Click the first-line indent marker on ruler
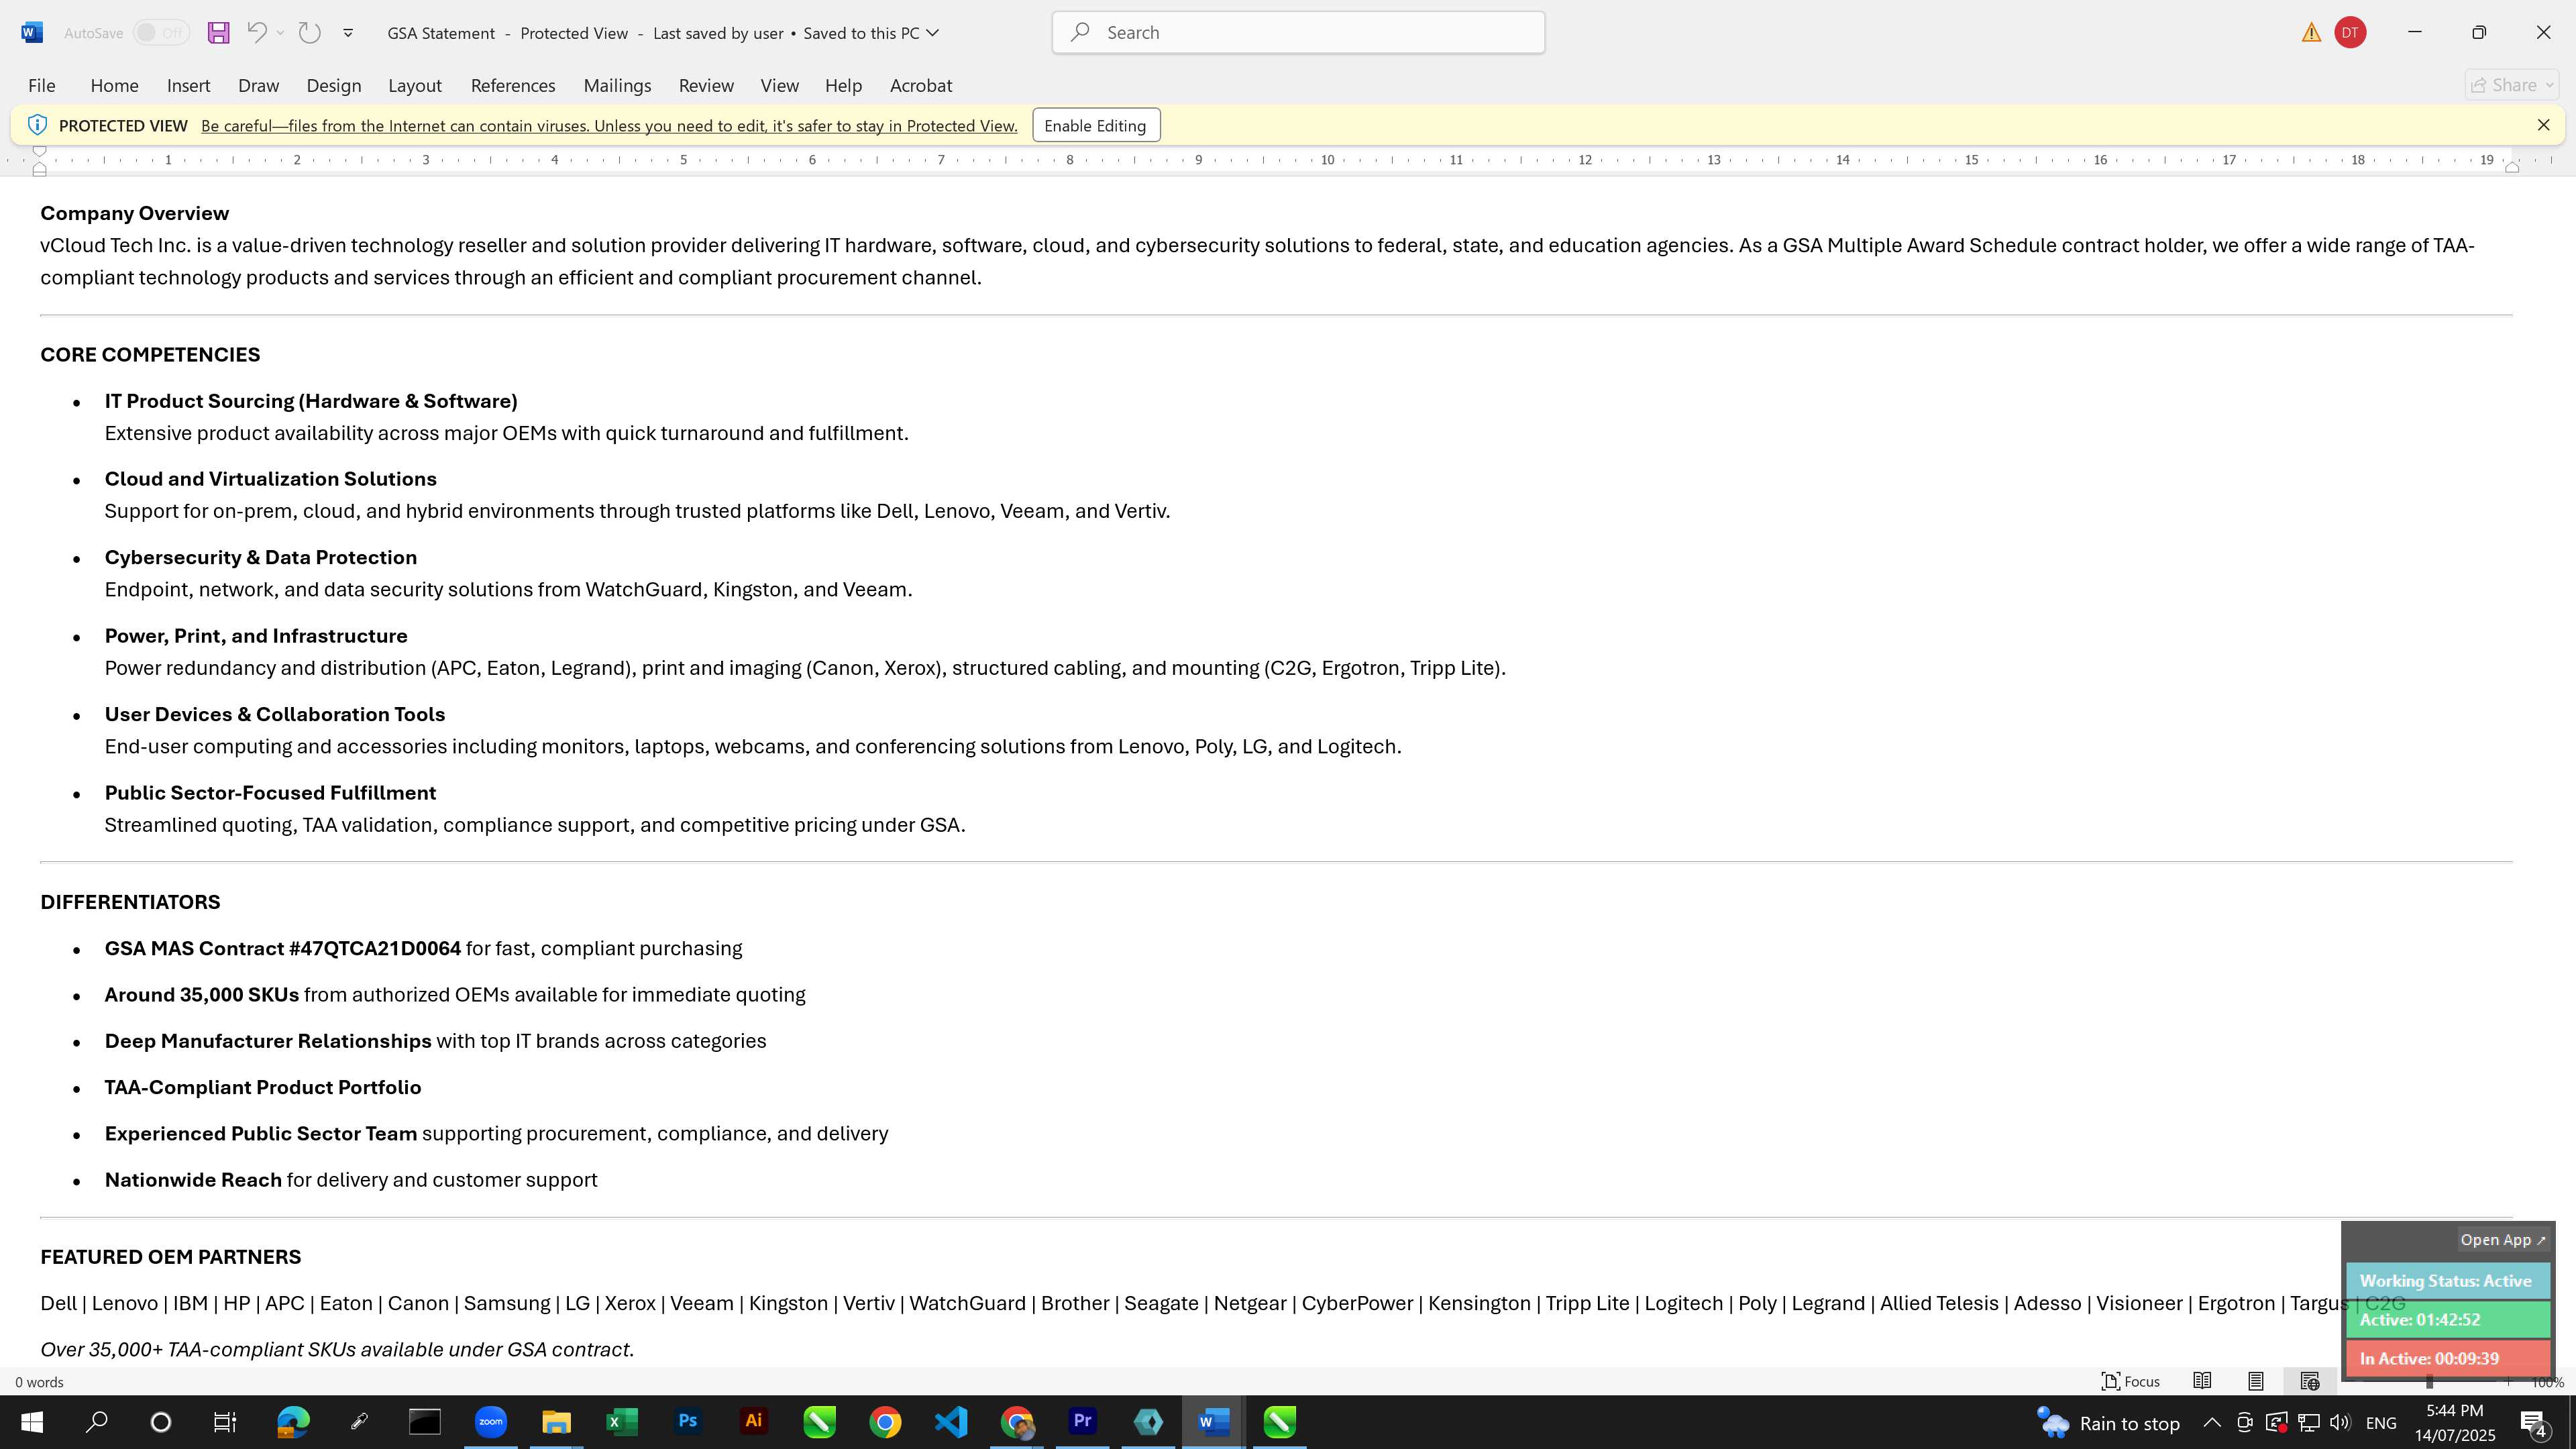This screenshot has width=2576, height=1449. coord(39,151)
